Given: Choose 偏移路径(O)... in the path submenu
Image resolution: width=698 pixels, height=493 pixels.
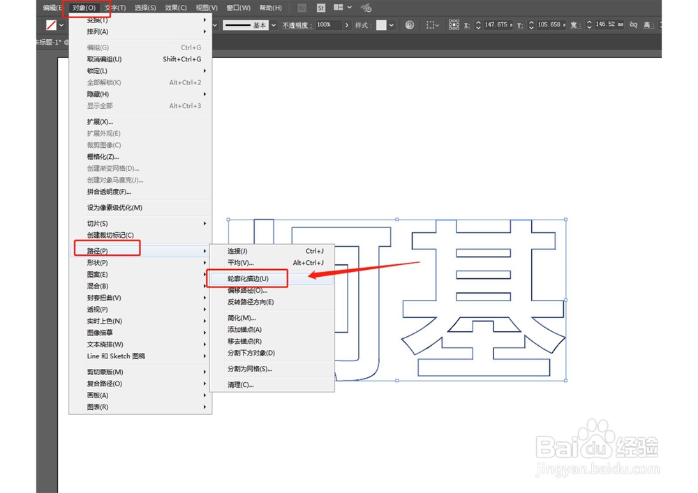Looking at the screenshot, I should [x=272, y=291].
